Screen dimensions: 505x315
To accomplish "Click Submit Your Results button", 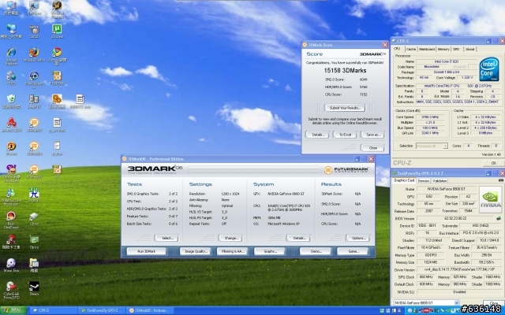I will tap(345, 108).
